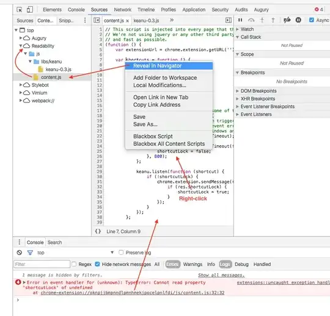Toggle the console filter funnel icon
The width and height of the screenshot is (330, 316).
30,253
